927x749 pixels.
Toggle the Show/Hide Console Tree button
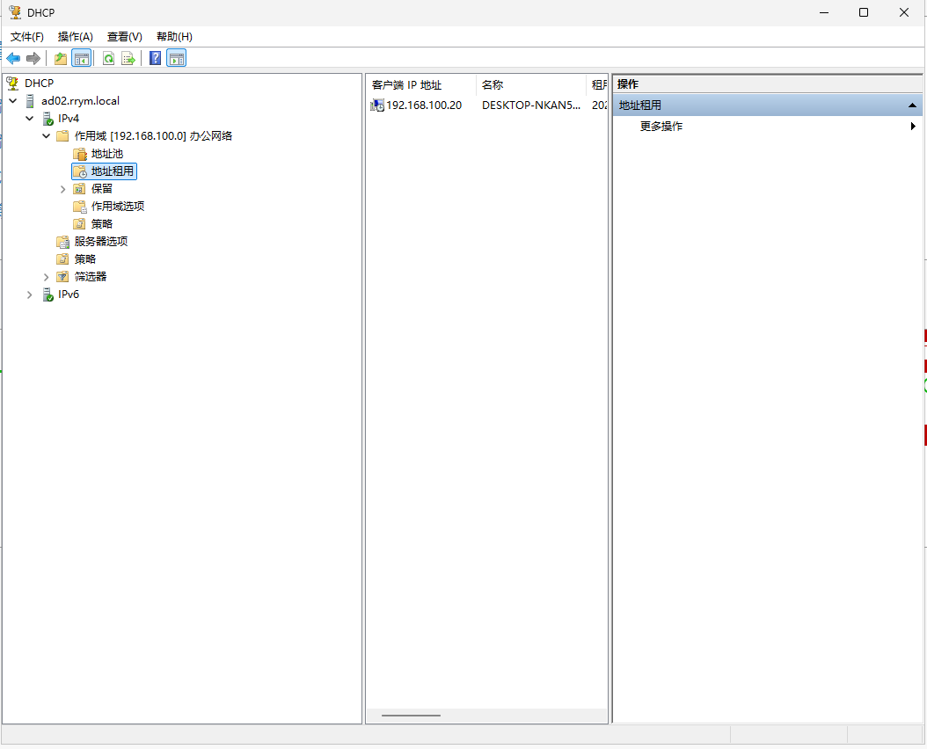pyautogui.click(x=81, y=59)
